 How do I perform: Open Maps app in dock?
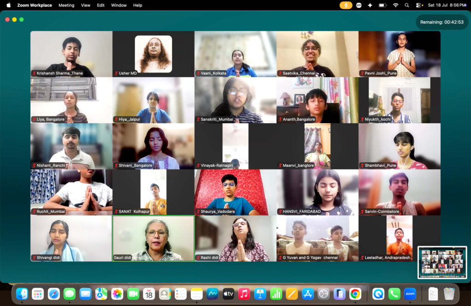(101, 294)
